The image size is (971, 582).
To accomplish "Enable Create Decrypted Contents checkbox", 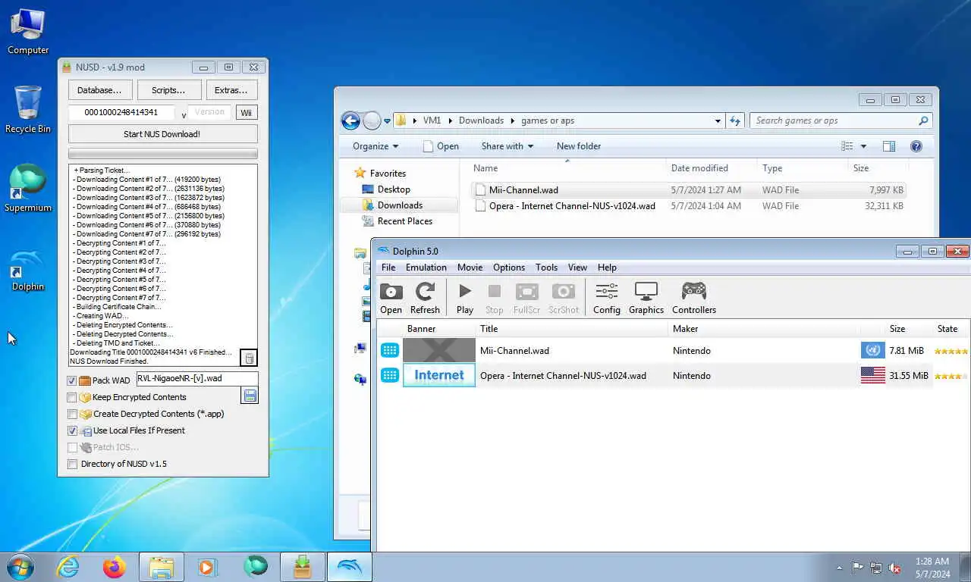I will 72,414.
